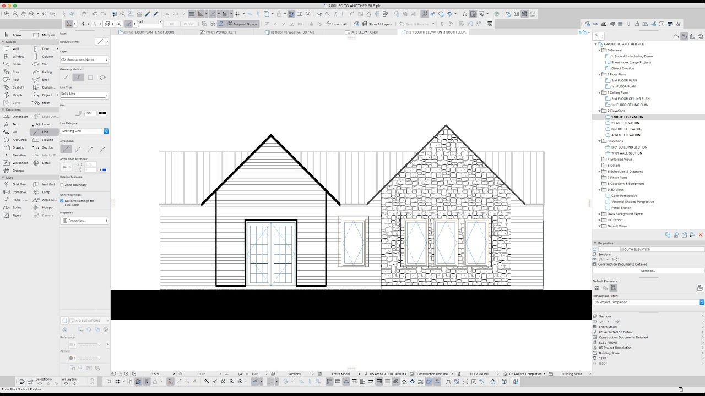Viewport: 705px width, 396px height.
Task: Click Unlock All
Action: tap(336, 24)
